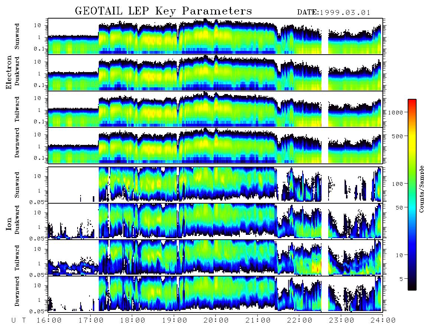Click the "17:00" time tick label
This screenshot has width=424, height=327.
click(x=91, y=321)
